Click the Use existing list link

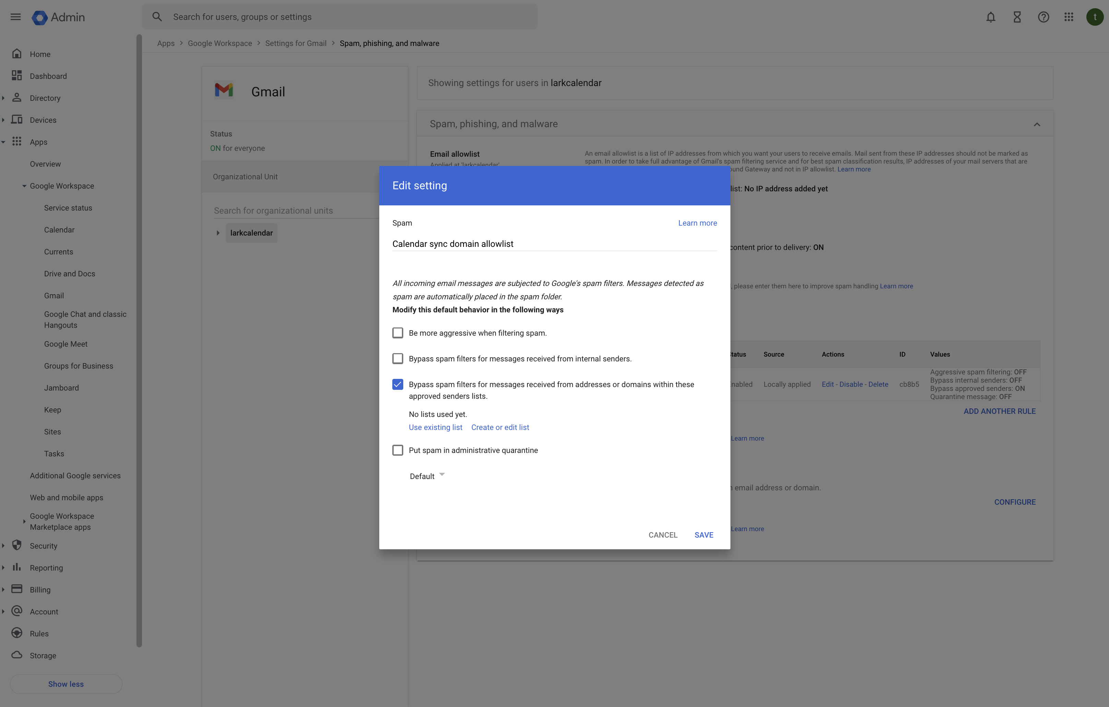click(435, 428)
